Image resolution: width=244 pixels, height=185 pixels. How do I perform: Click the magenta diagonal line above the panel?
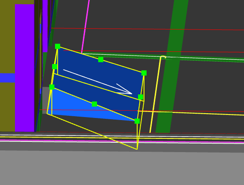point(85,26)
